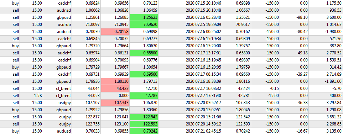Select the red 0.70158 stop-loss cell
The width and height of the screenshot is (343, 134).
[x=115, y=32]
